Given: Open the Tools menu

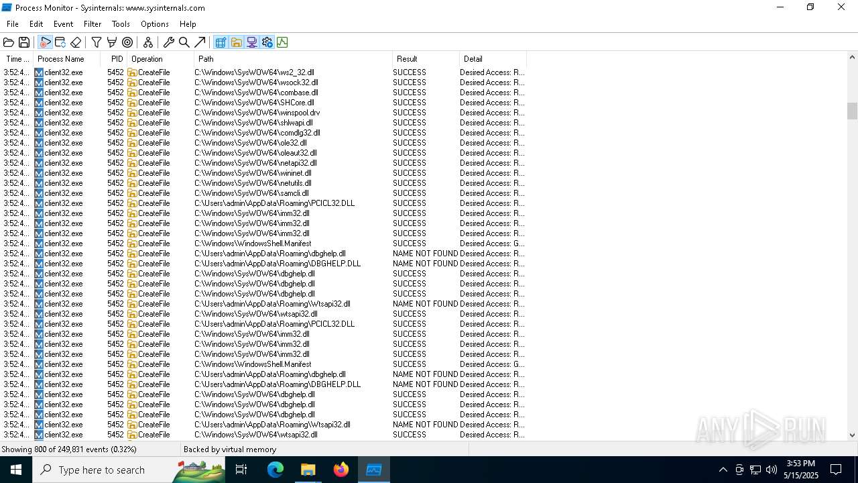Looking at the screenshot, I should click(121, 23).
